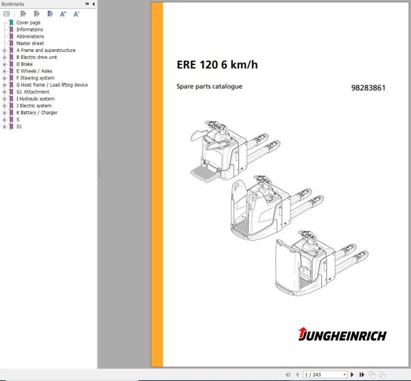Open the Abbrevations bookmark
411x381 pixels.
coord(30,36)
